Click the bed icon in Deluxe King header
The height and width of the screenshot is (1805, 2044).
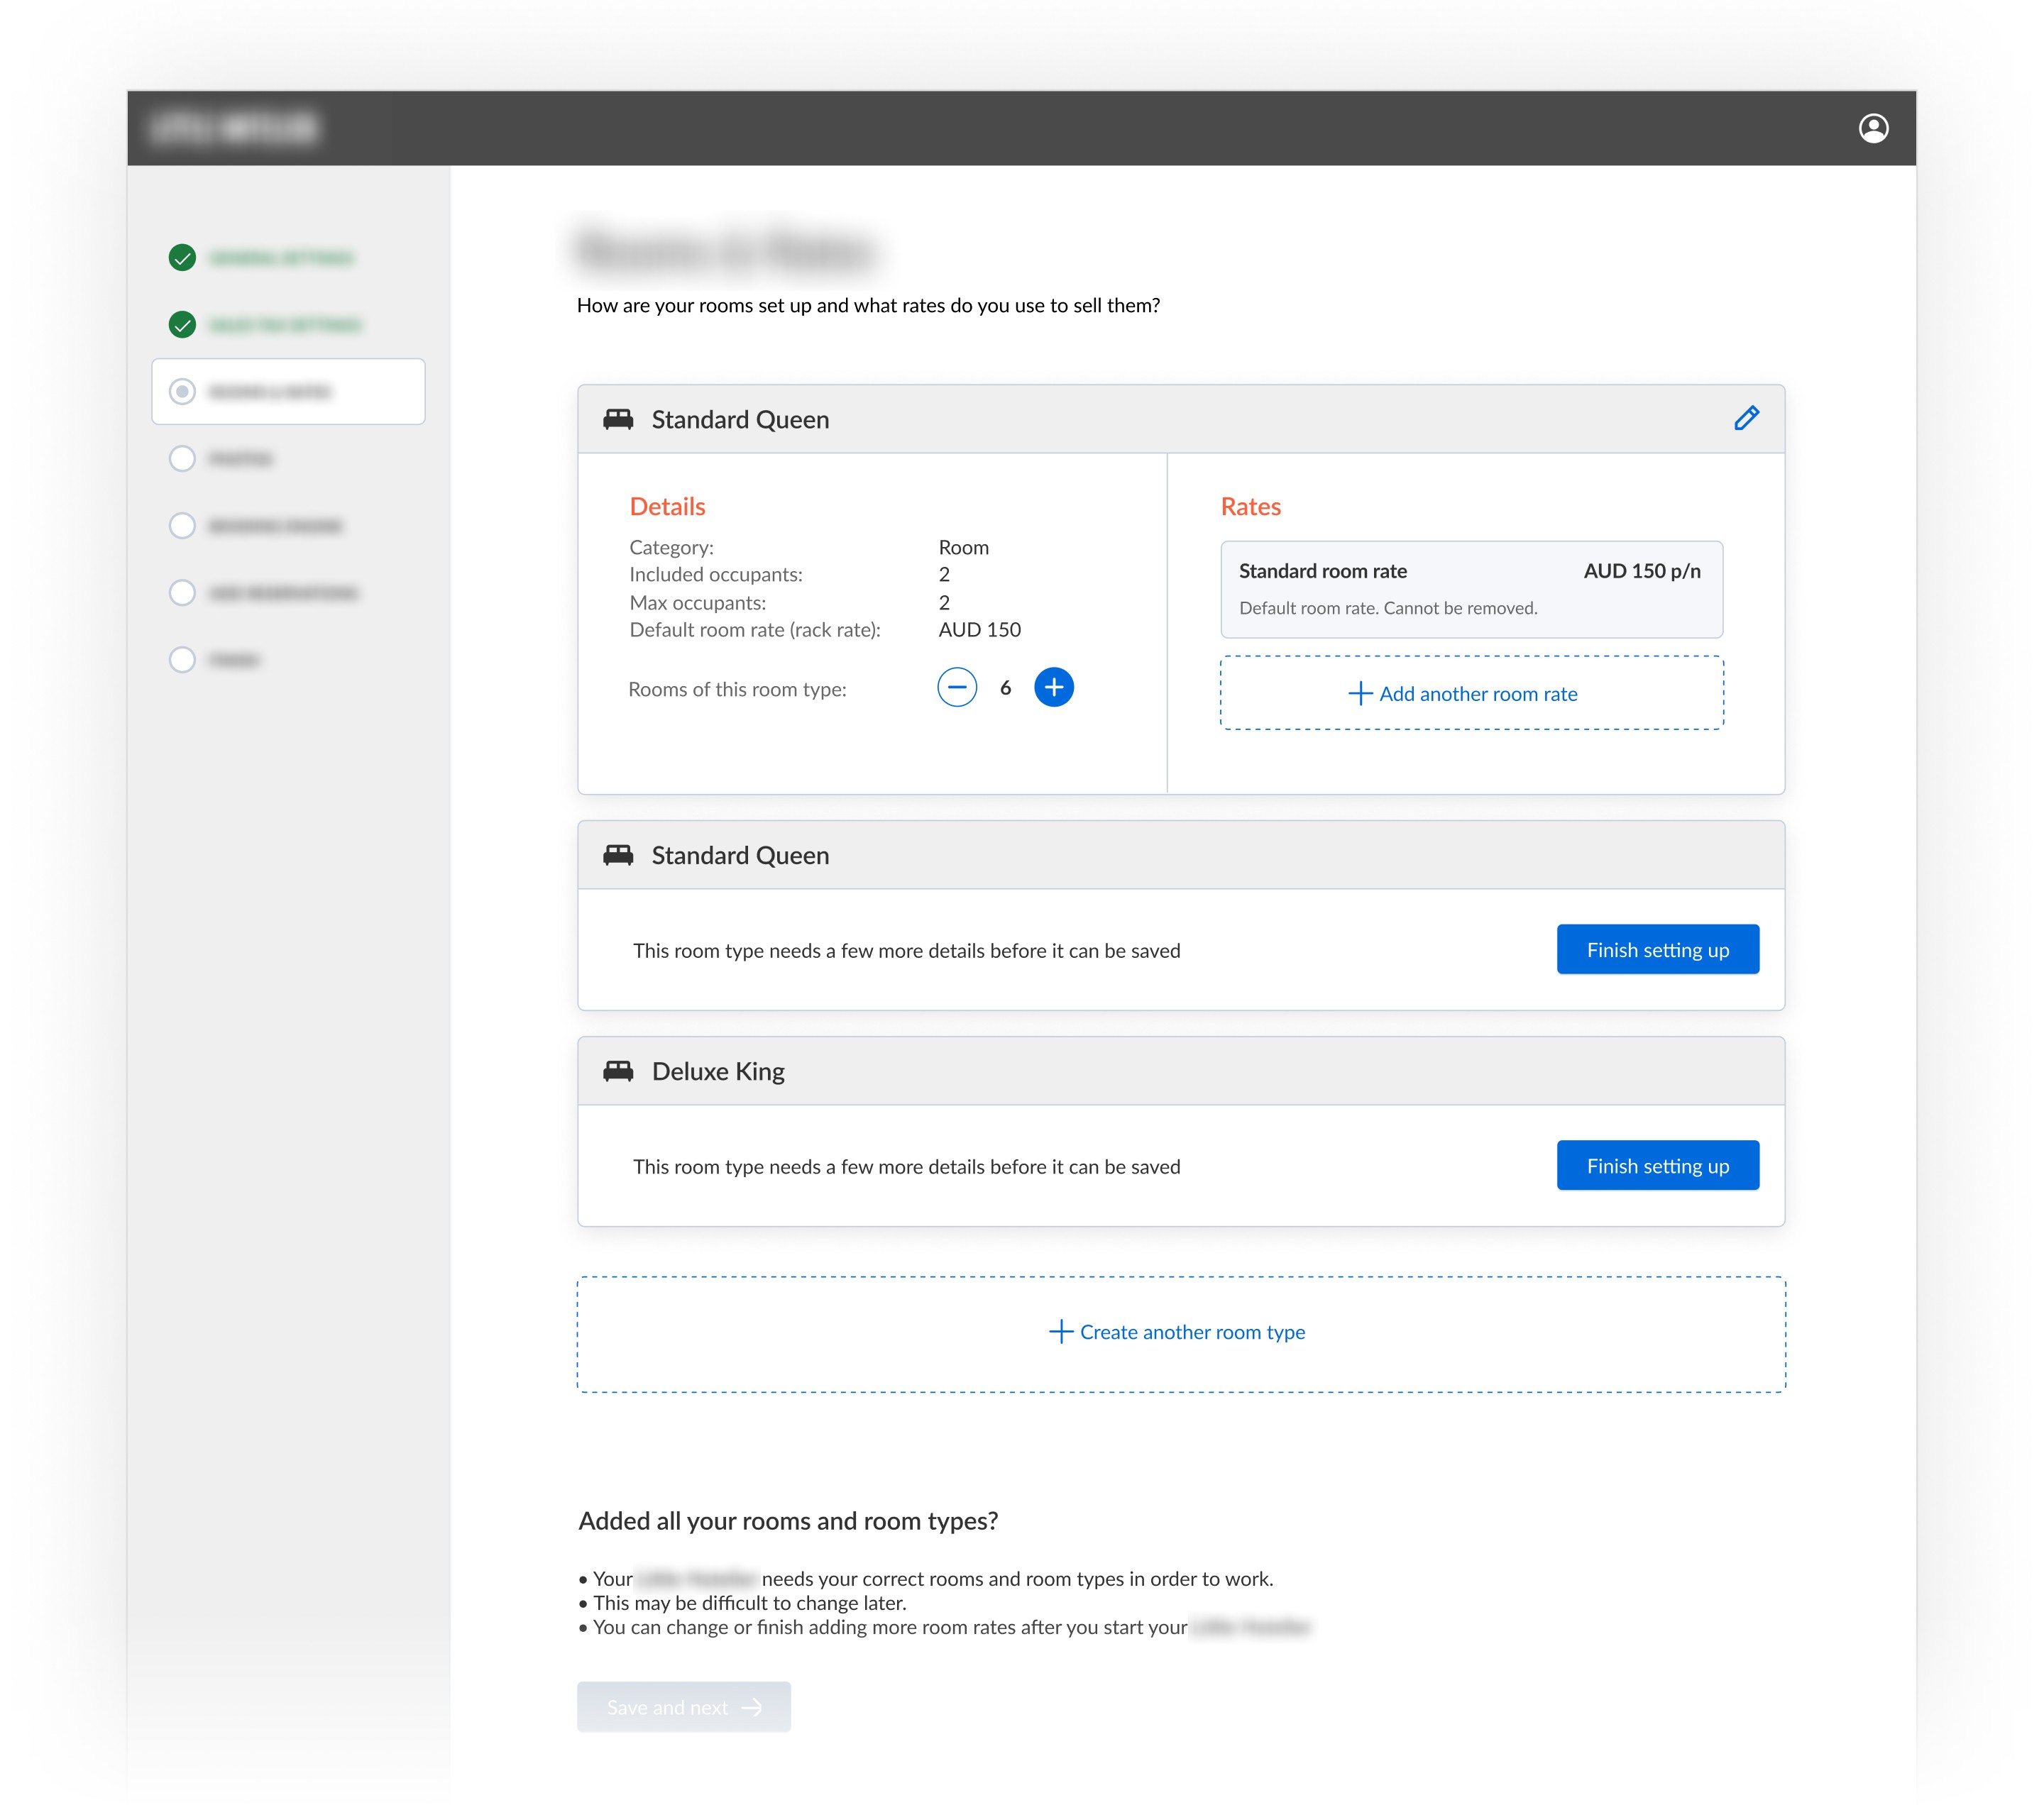click(618, 1071)
